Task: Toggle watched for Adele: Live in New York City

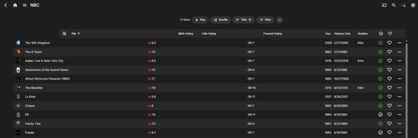Action: pos(380,61)
